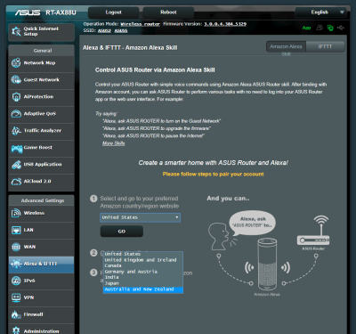Switch to the Amazon Alexa Skill tab
This screenshot has height=334, width=356.
[286, 46]
